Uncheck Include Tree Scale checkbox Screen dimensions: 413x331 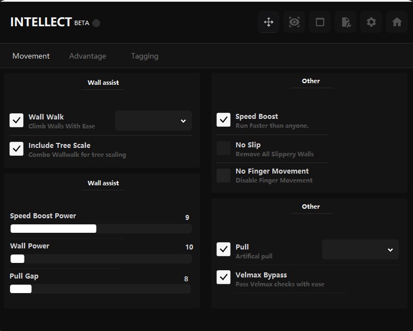(17, 149)
